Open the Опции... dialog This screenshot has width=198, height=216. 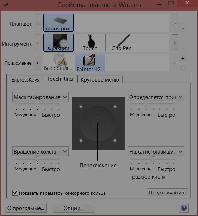[74, 208]
